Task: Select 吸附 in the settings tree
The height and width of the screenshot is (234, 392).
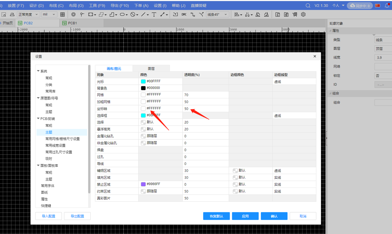Action: tap(49, 159)
